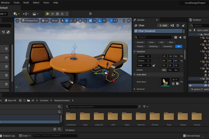Collapse the Transform section
The height and width of the screenshot is (139, 209).
click(134, 52)
